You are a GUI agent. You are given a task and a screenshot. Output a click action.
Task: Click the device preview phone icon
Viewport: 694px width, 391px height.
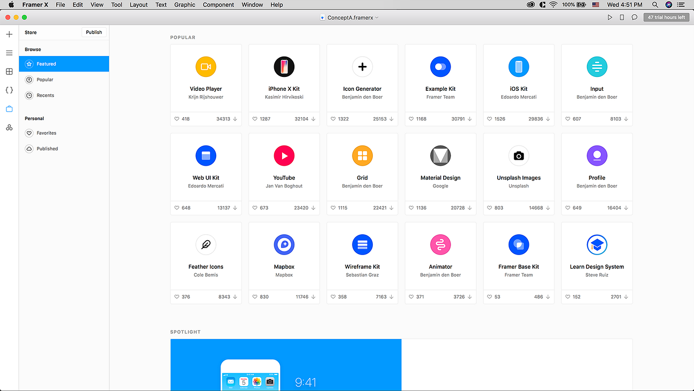click(622, 17)
